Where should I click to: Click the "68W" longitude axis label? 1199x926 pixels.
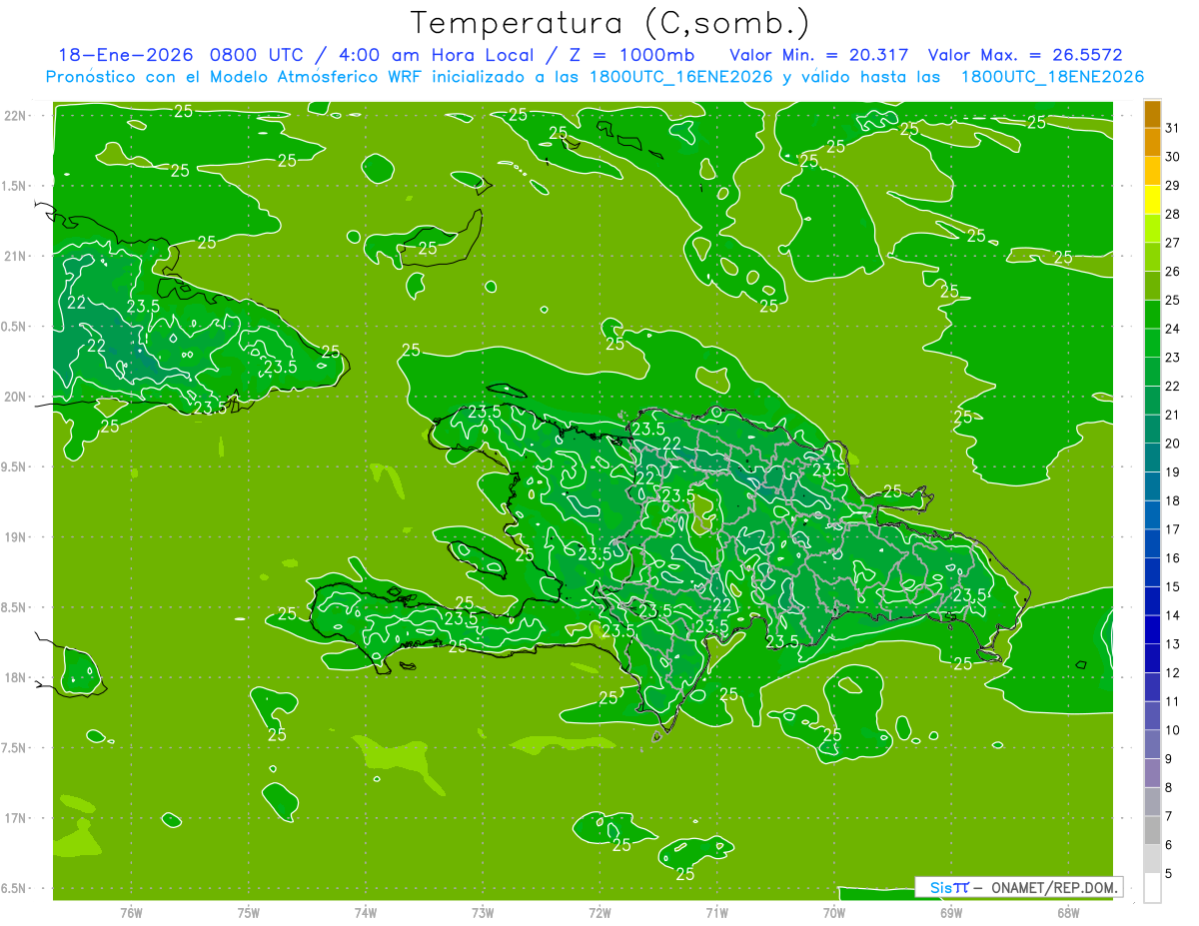point(1068,912)
